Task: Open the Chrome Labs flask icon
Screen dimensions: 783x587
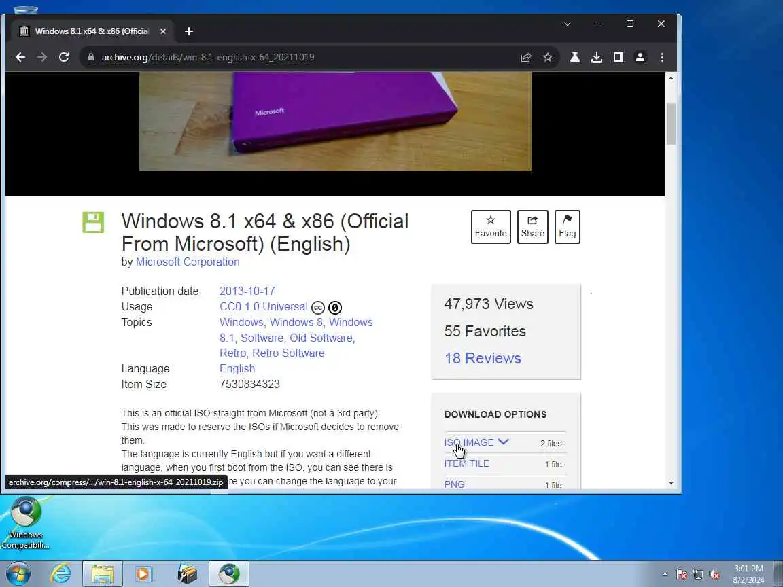Action: pos(575,57)
